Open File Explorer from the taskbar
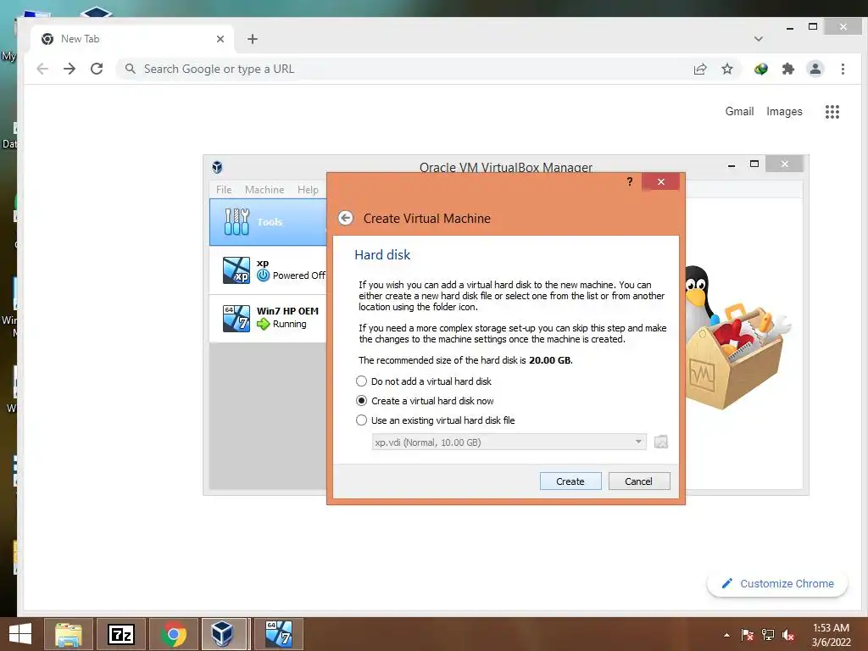 click(69, 634)
